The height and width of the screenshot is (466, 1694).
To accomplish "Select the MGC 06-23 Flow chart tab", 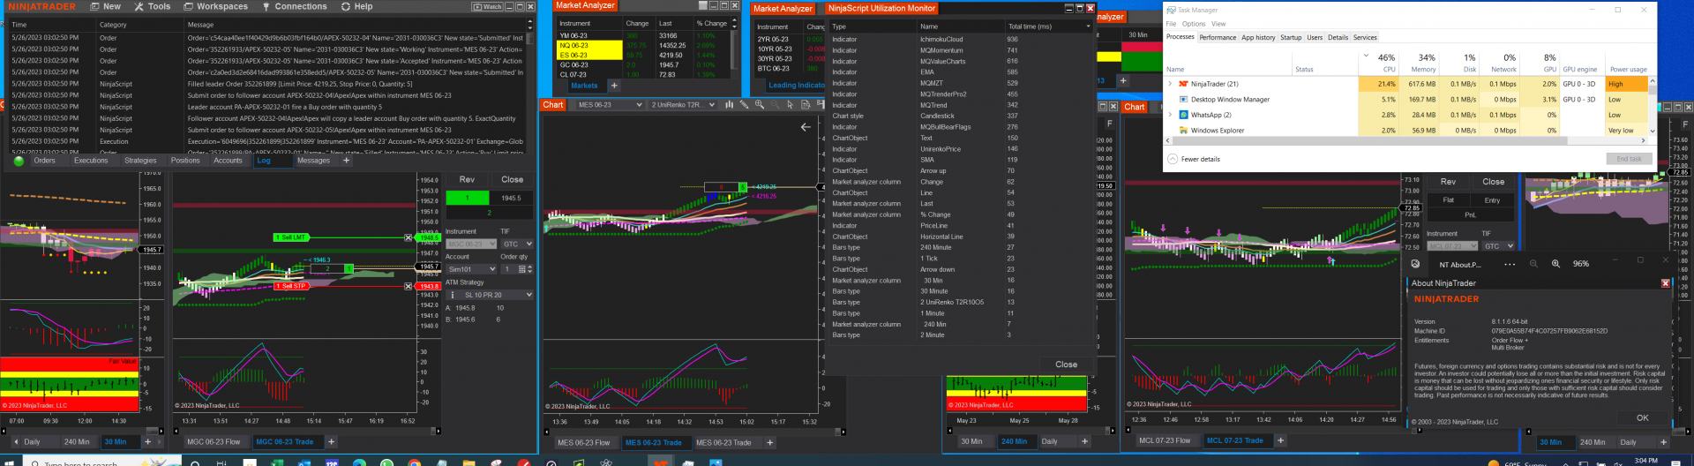I will tap(213, 441).
